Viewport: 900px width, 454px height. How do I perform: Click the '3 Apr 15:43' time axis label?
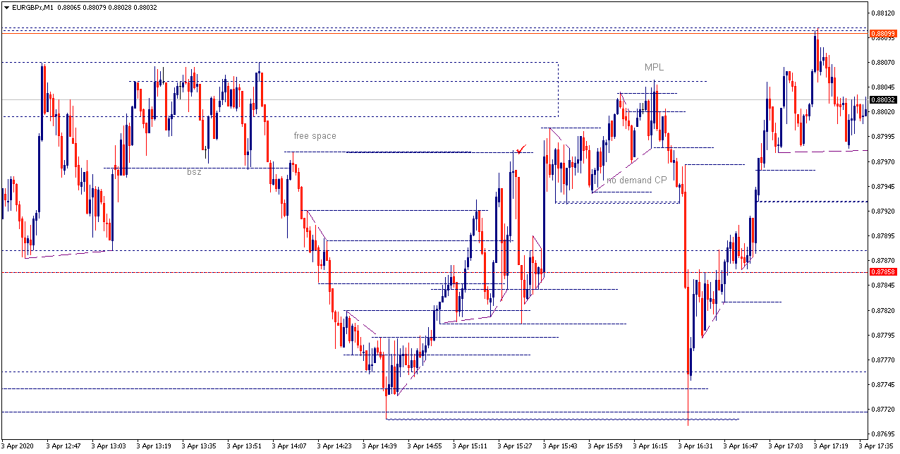pyautogui.click(x=561, y=446)
